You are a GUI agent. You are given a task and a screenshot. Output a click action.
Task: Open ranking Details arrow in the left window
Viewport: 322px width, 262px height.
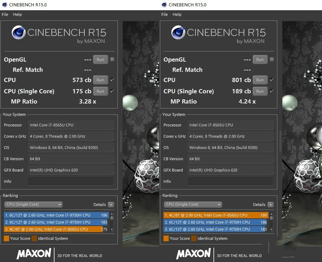111,205
